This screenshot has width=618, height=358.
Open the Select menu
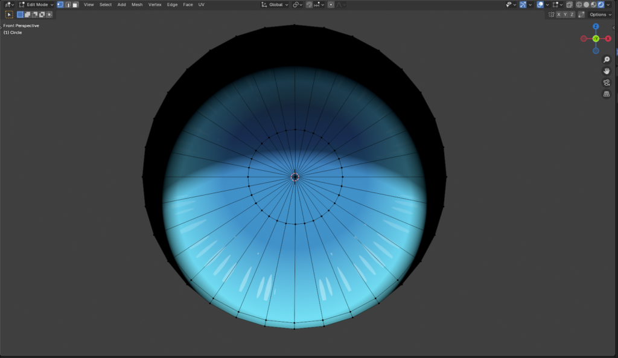tap(105, 5)
